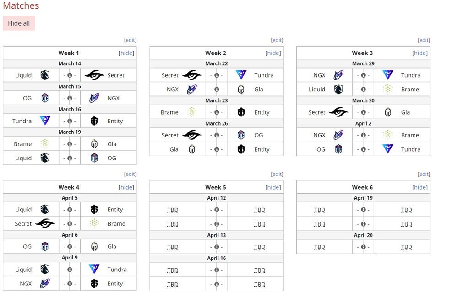Click a TBD placeholder in the April 12 row
The width and height of the screenshot is (458, 296).
[173, 209]
